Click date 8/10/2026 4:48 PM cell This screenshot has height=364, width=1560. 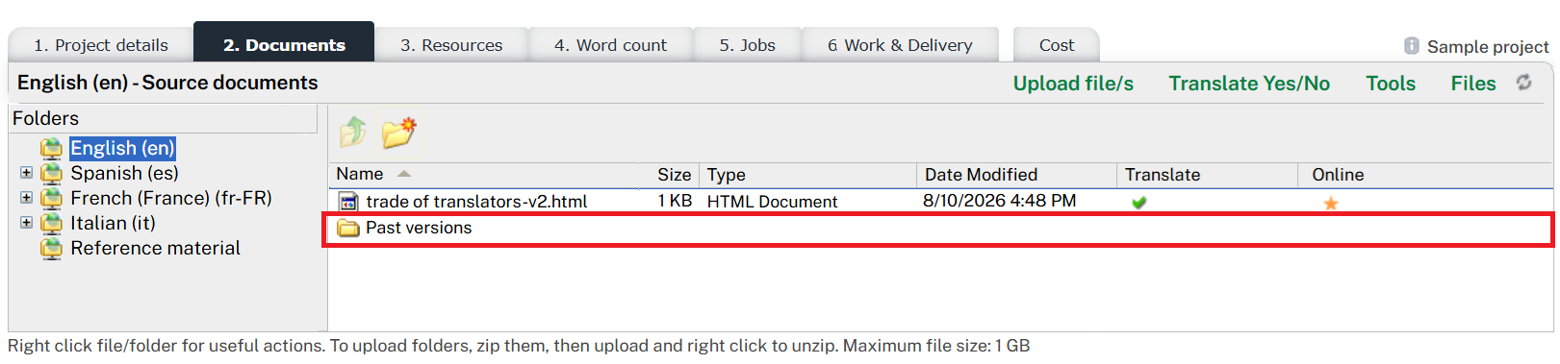click(1000, 201)
